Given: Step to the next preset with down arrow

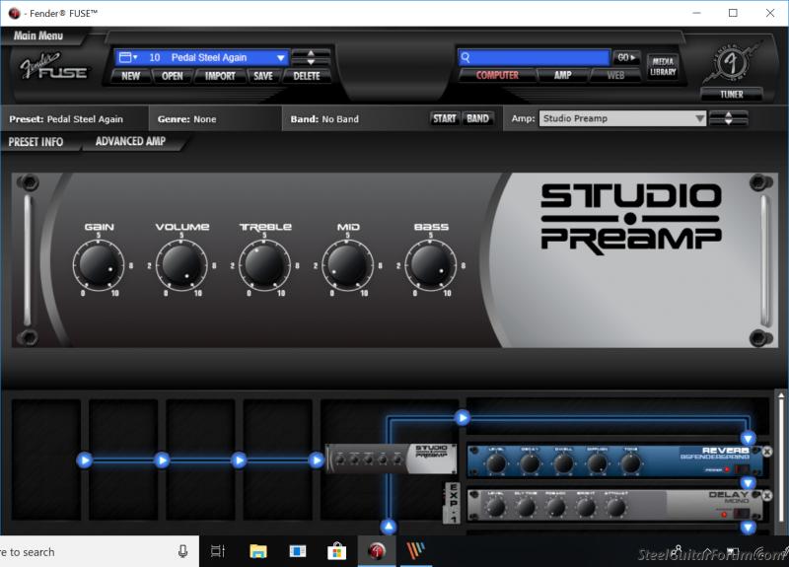Looking at the screenshot, I should 311,62.
